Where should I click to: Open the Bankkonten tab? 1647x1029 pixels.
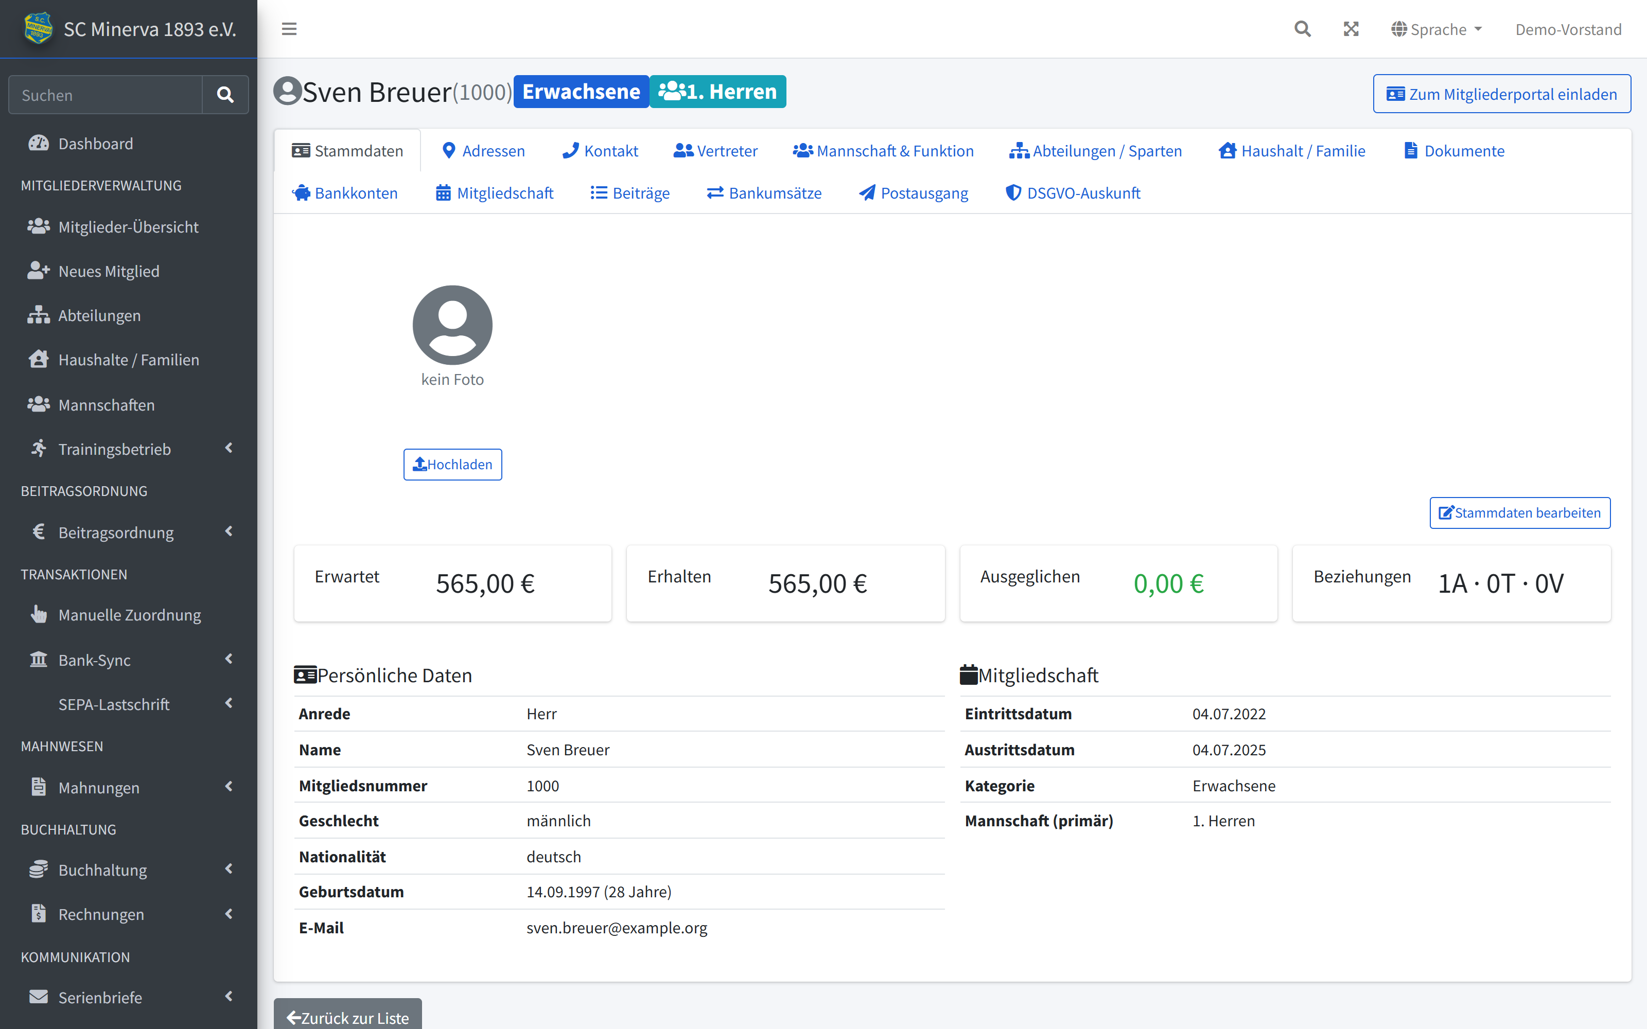(345, 192)
